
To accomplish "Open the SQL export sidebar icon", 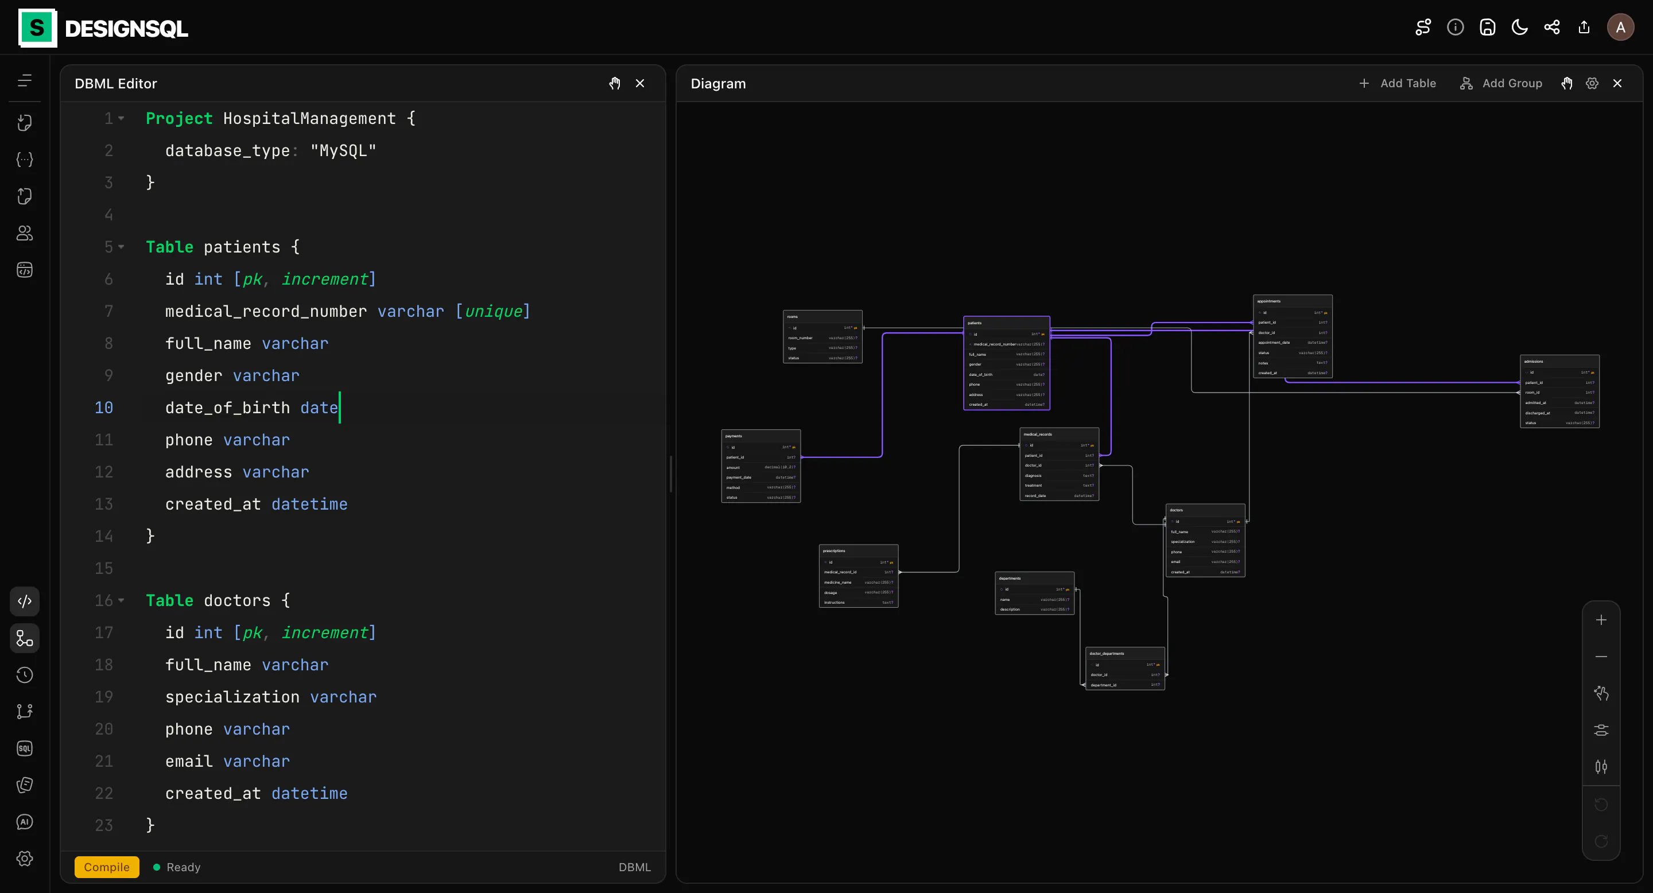I will 24,748.
